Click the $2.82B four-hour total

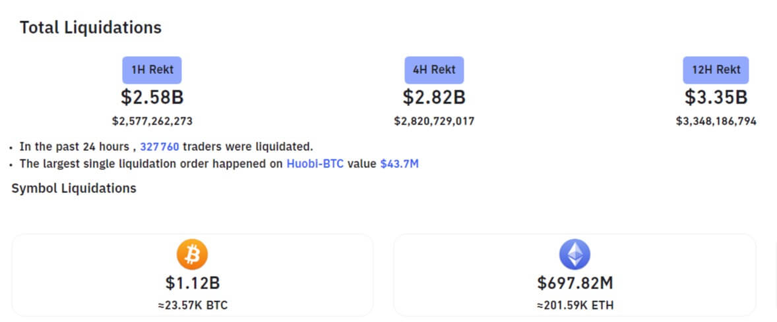pos(434,97)
